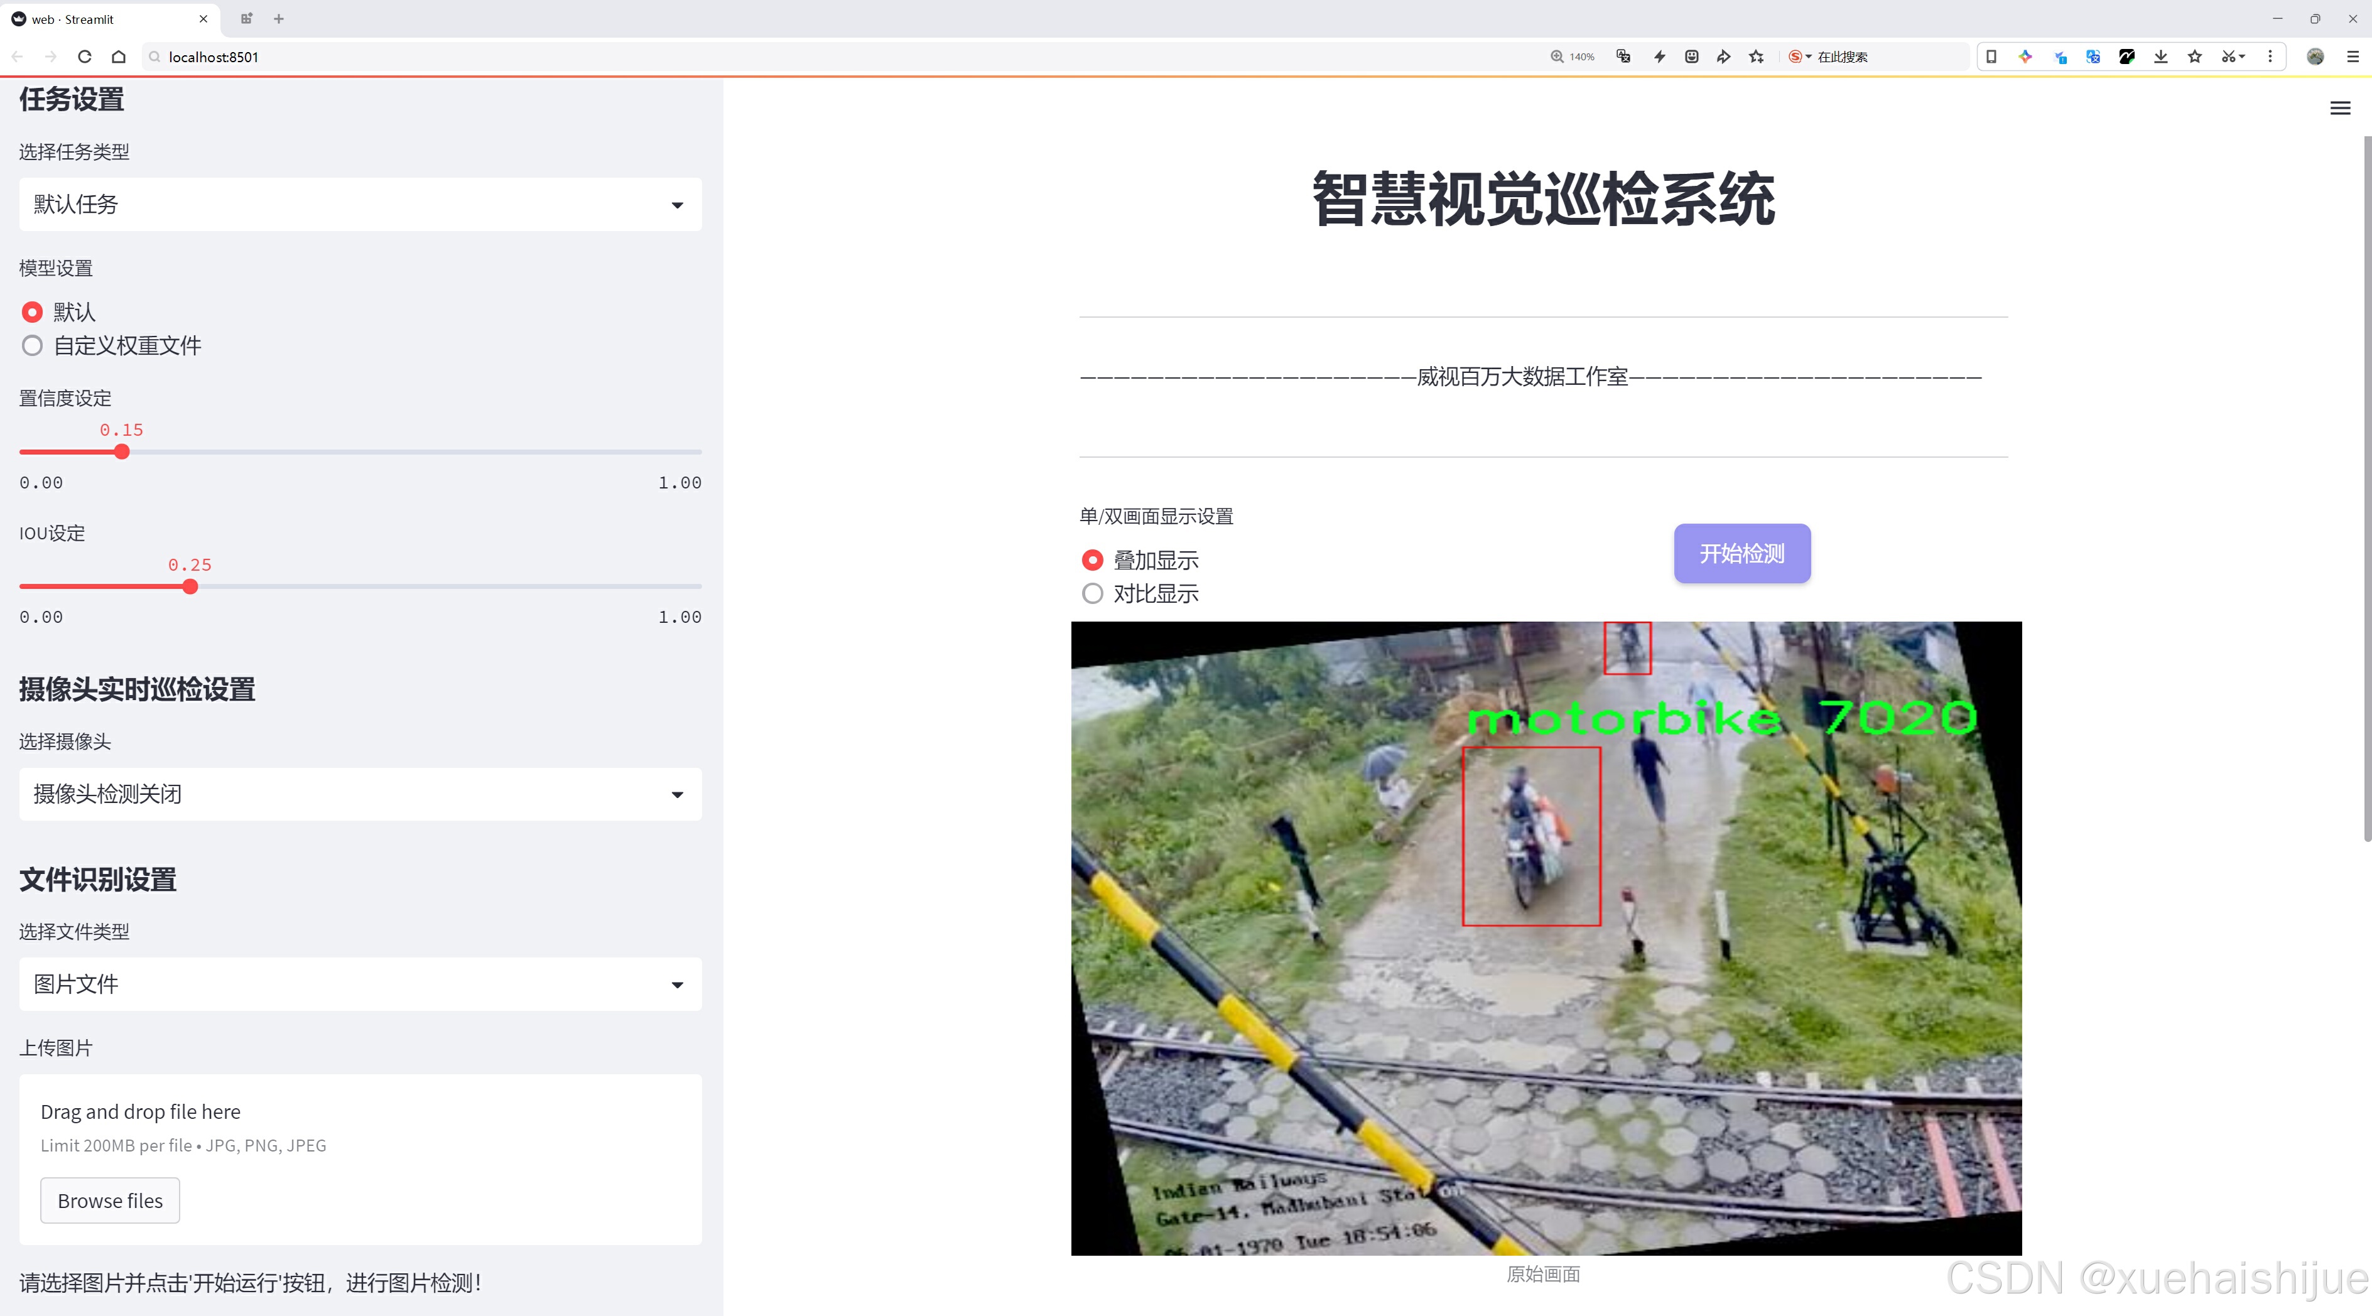Click the downloads arrow icon
Image resolution: width=2372 pixels, height=1316 pixels.
(x=2160, y=57)
